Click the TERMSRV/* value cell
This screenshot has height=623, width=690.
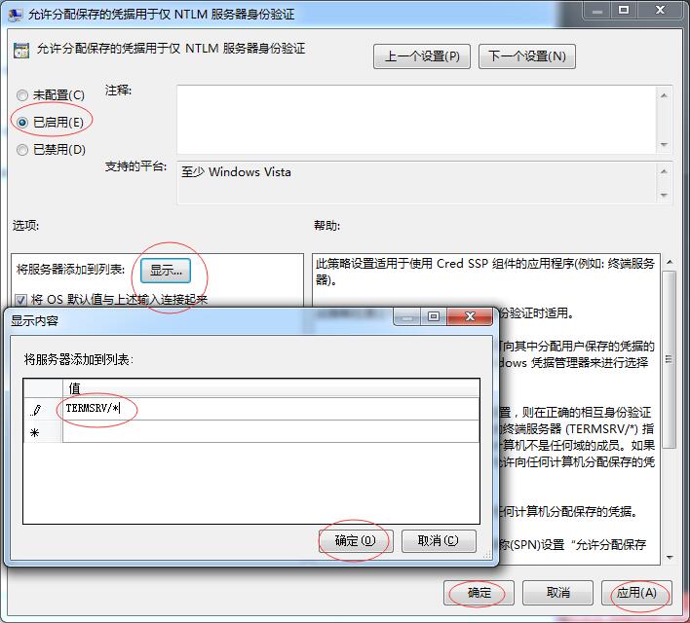(271, 409)
